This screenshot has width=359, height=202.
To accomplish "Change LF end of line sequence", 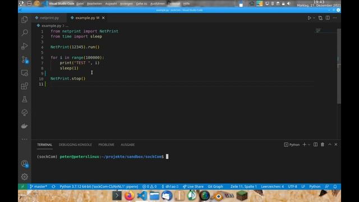I will coord(303,186).
